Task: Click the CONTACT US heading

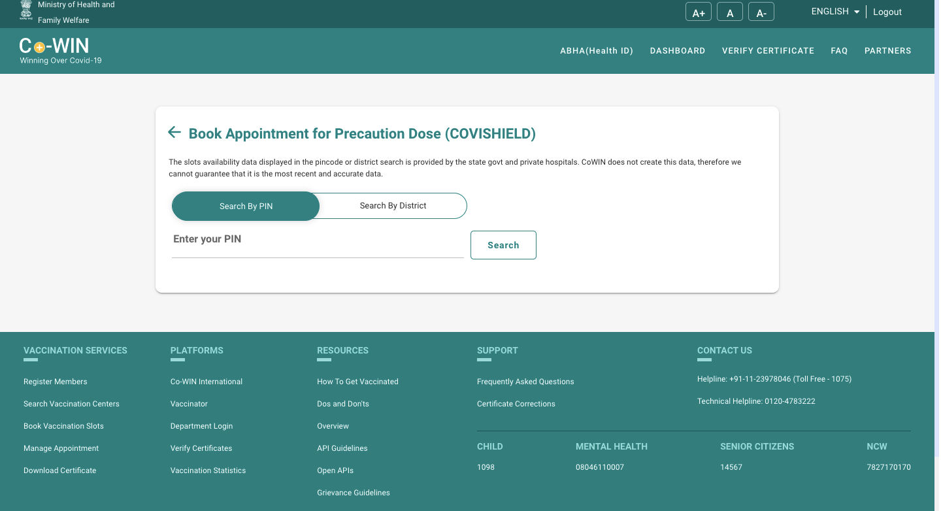Action: coord(725,350)
